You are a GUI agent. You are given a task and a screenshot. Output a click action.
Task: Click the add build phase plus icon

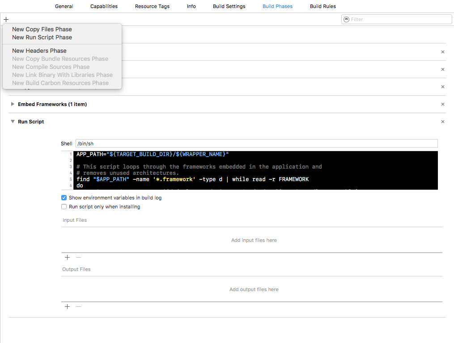point(6,19)
